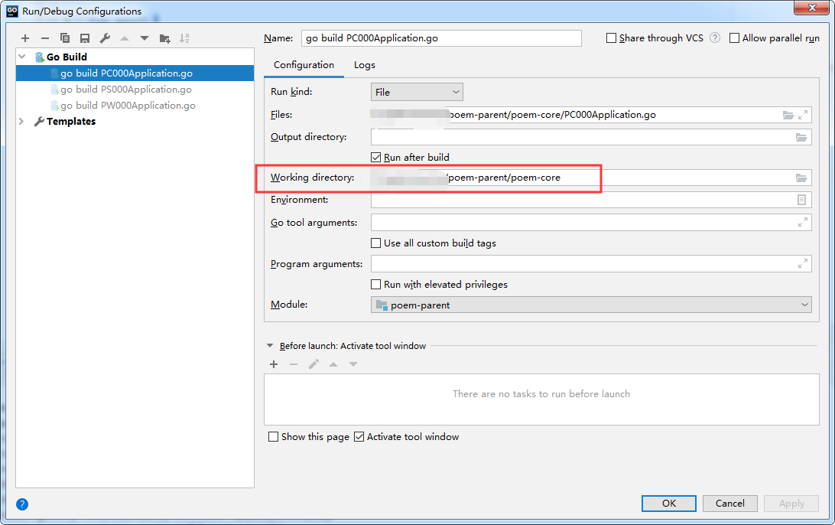Browse for Output directory folder
The height and width of the screenshot is (525, 835).
801,138
